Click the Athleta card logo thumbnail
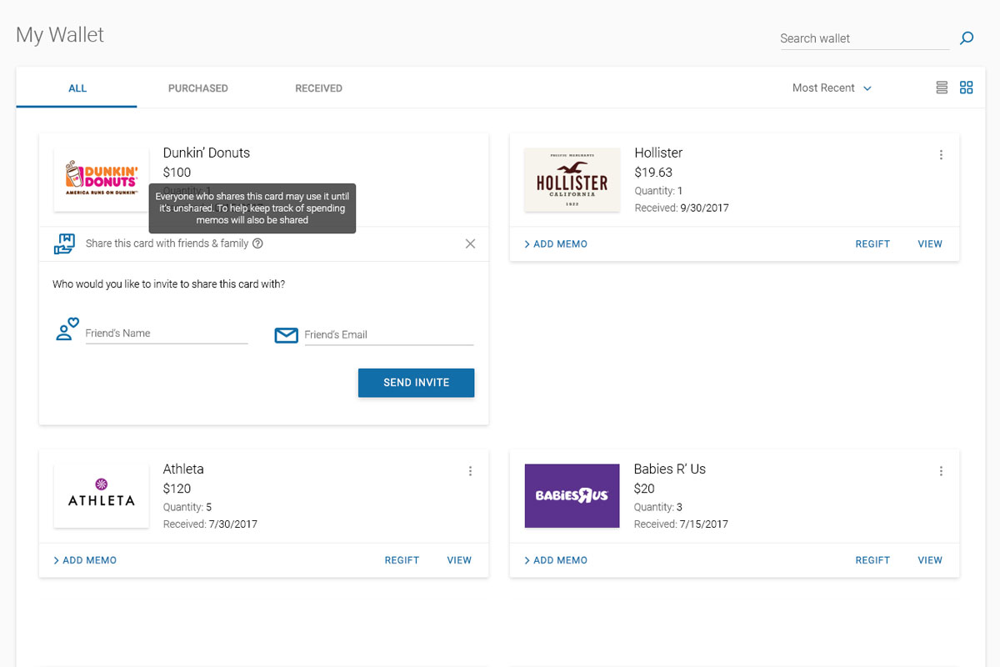The height and width of the screenshot is (667, 1000). tap(102, 495)
